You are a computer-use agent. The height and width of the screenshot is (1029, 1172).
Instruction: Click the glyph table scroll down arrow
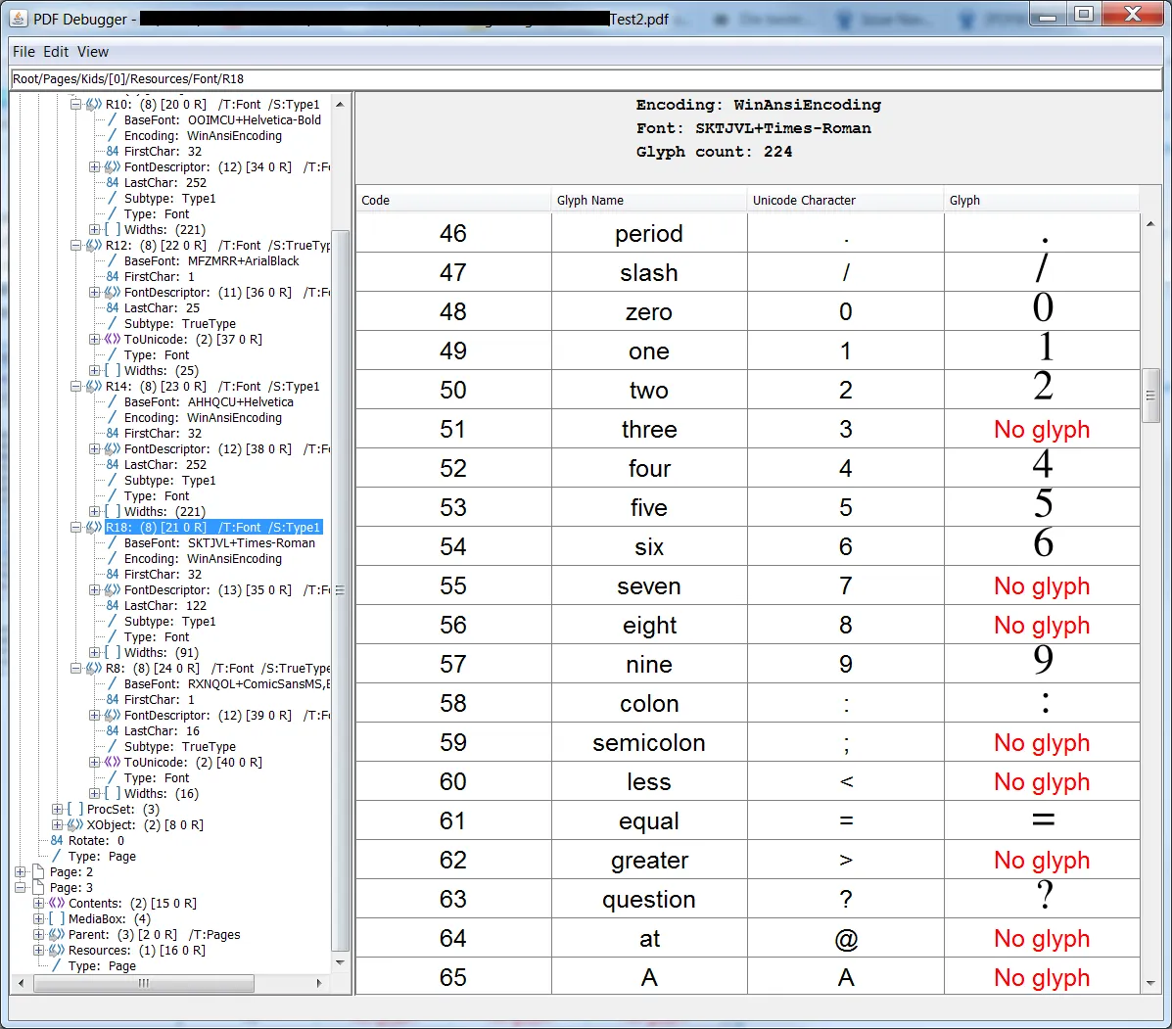pyautogui.click(x=1150, y=983)
